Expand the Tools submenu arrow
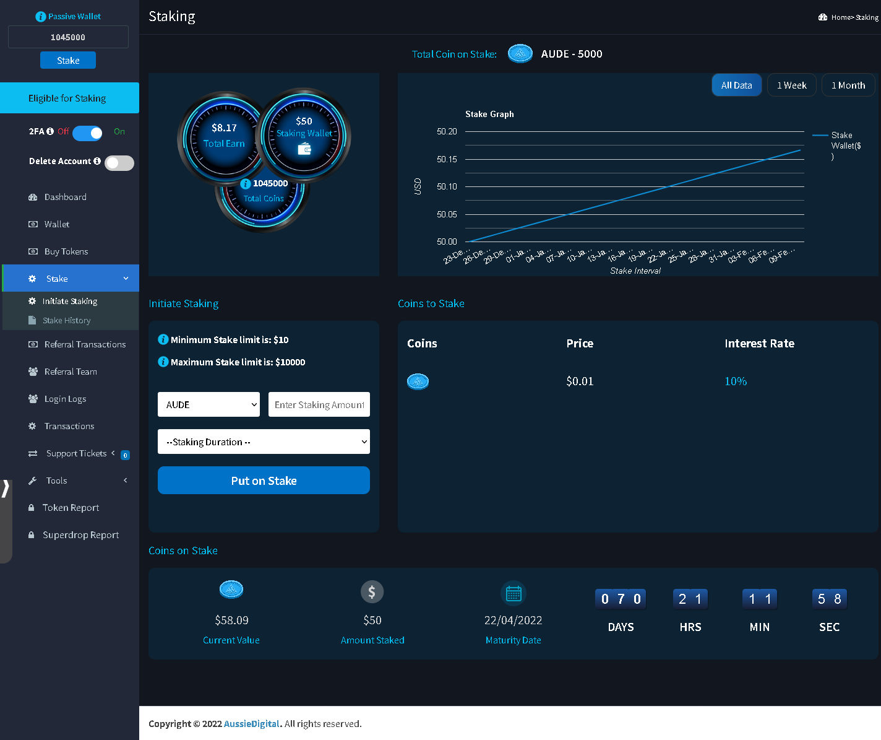The width and height of the screenshot is (881, 740). coord(126,481)
